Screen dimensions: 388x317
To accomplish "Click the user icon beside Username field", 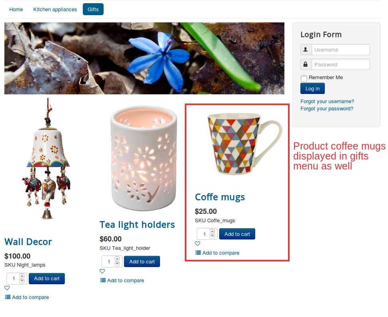I will tap(306, 50).
